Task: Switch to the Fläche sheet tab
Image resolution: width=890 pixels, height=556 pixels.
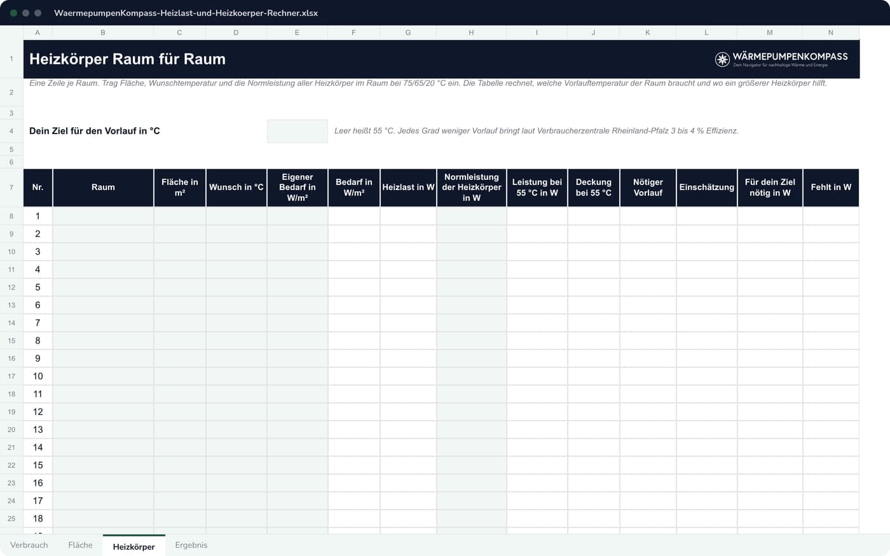Action: click(80, 545)
